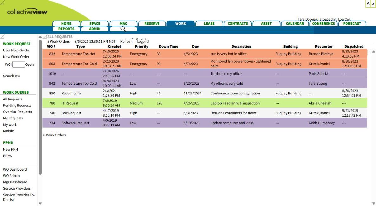376x206 pixels.
Task: Click Open next to WO# field
Action: (x=29, y=64)
